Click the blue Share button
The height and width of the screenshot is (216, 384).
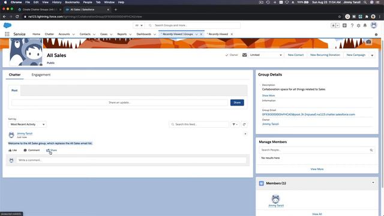pyautogui.click(x=237, y=103)
